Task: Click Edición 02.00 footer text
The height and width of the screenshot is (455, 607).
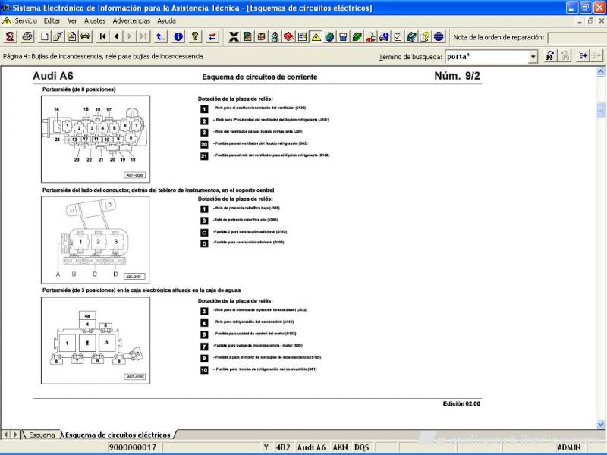Action: click(x=461, y=403)
